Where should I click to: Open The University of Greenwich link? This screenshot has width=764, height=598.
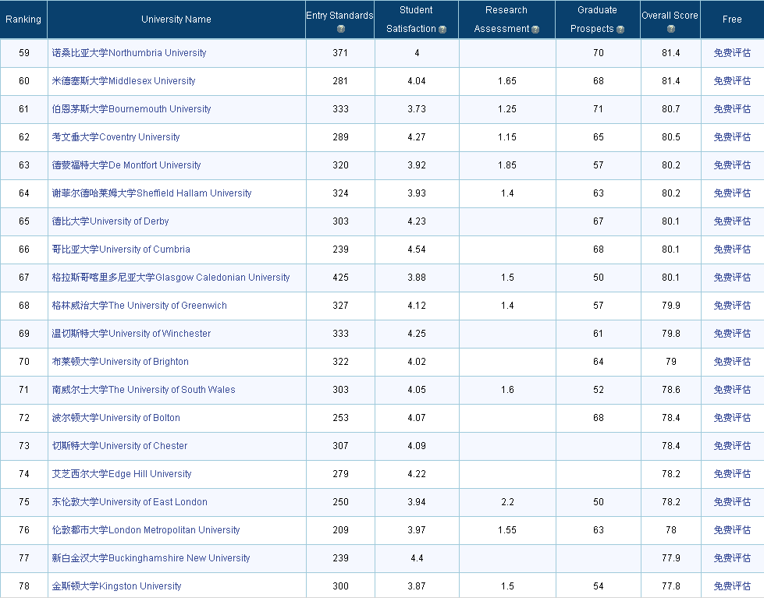[x=140, y=306]
